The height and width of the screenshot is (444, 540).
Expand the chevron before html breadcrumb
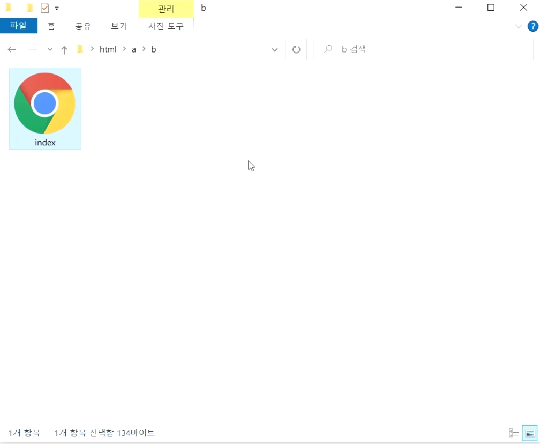[92, 49]
